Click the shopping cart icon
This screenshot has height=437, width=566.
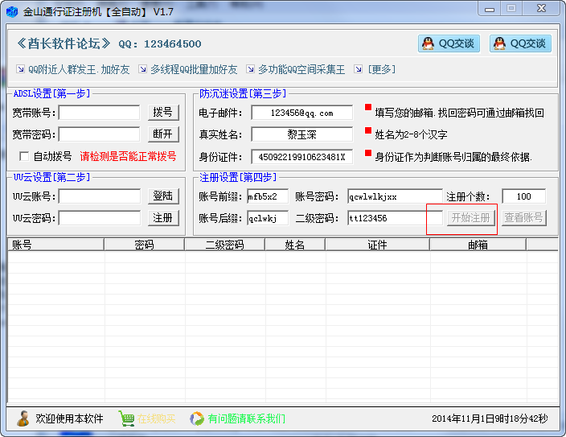[x=126, y=418]
